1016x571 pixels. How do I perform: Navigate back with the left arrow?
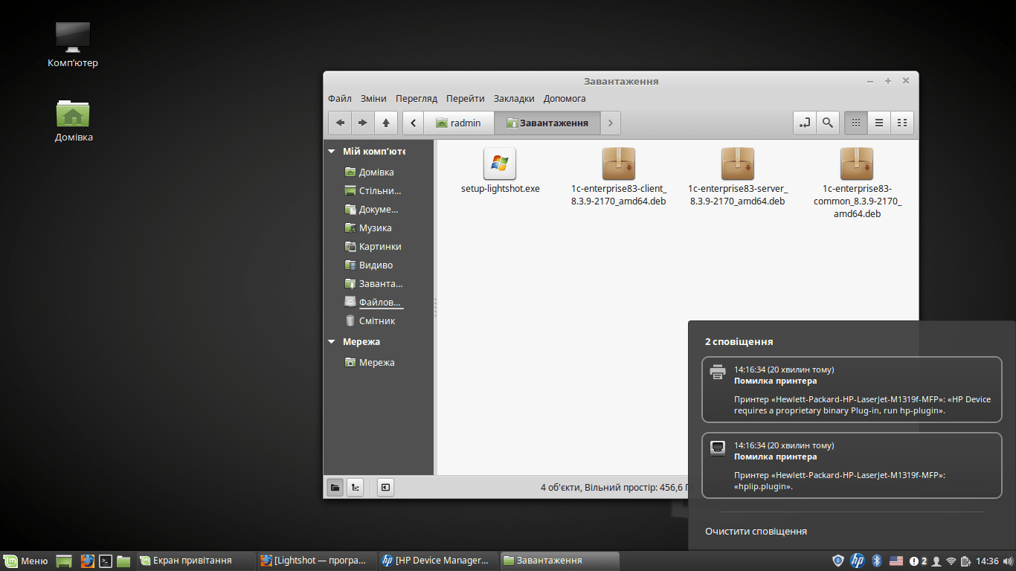click(340, 123)
